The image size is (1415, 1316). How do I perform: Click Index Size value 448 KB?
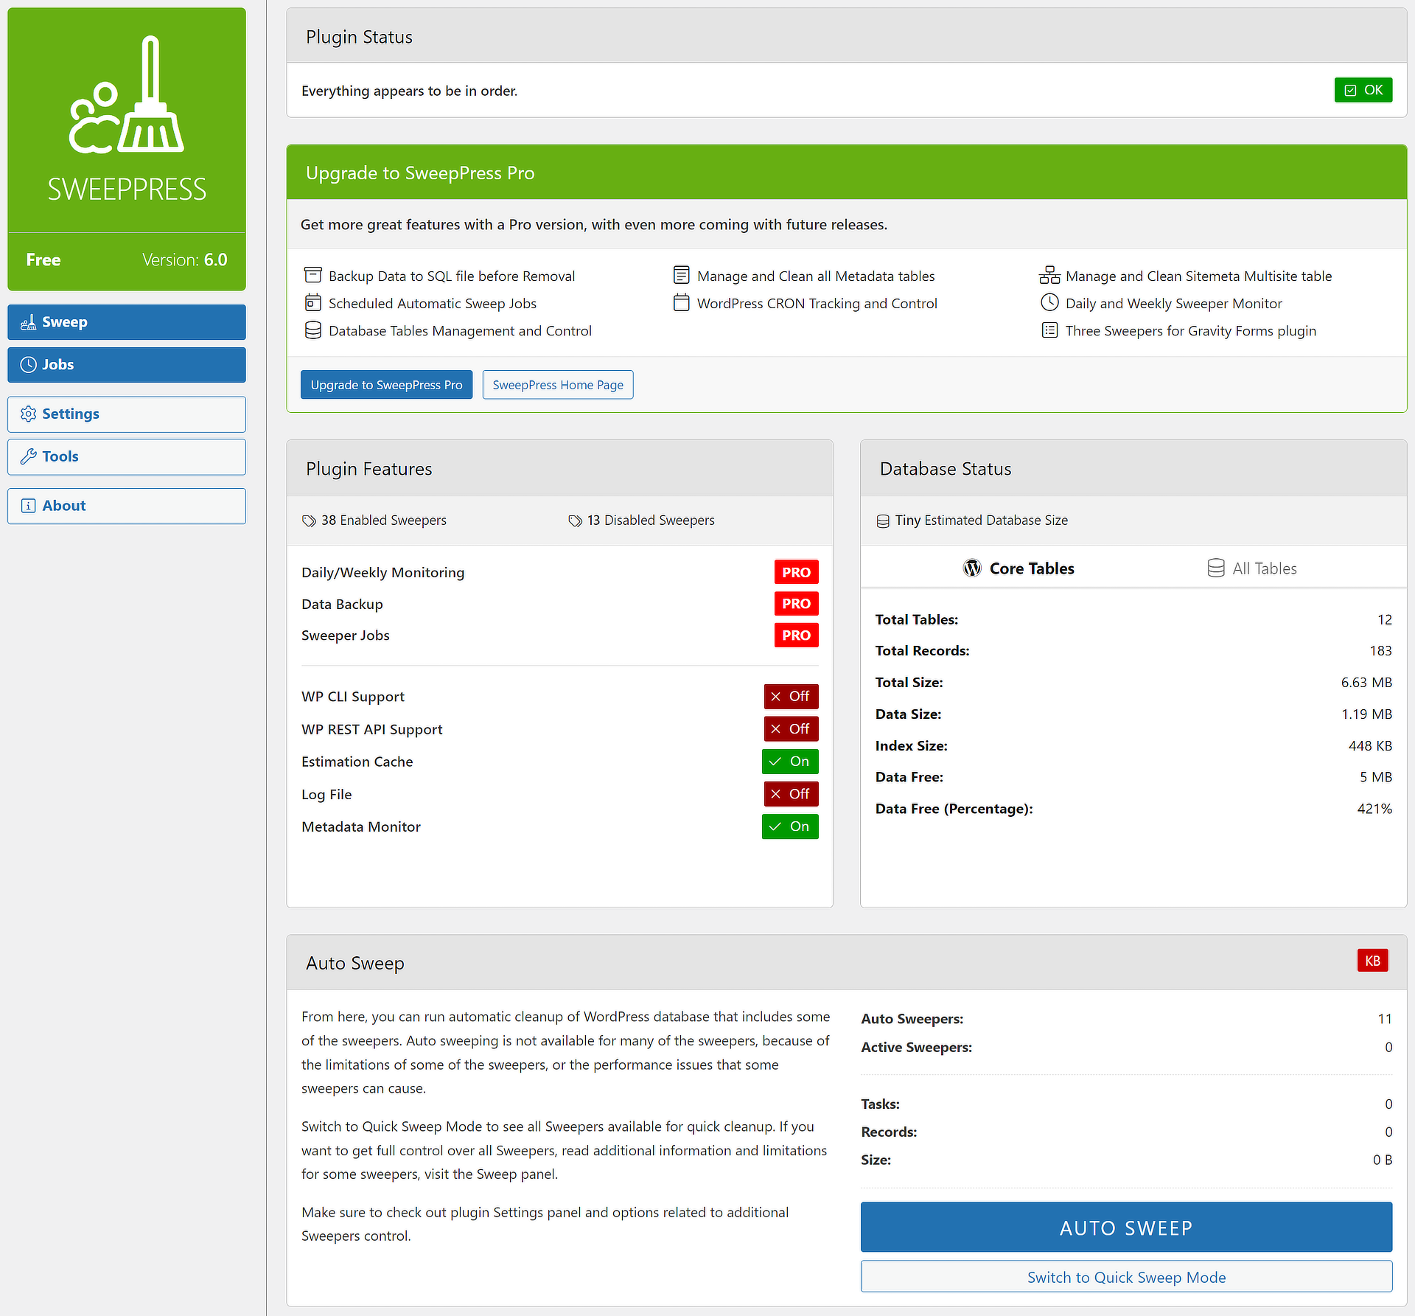tap(1370, 746)
